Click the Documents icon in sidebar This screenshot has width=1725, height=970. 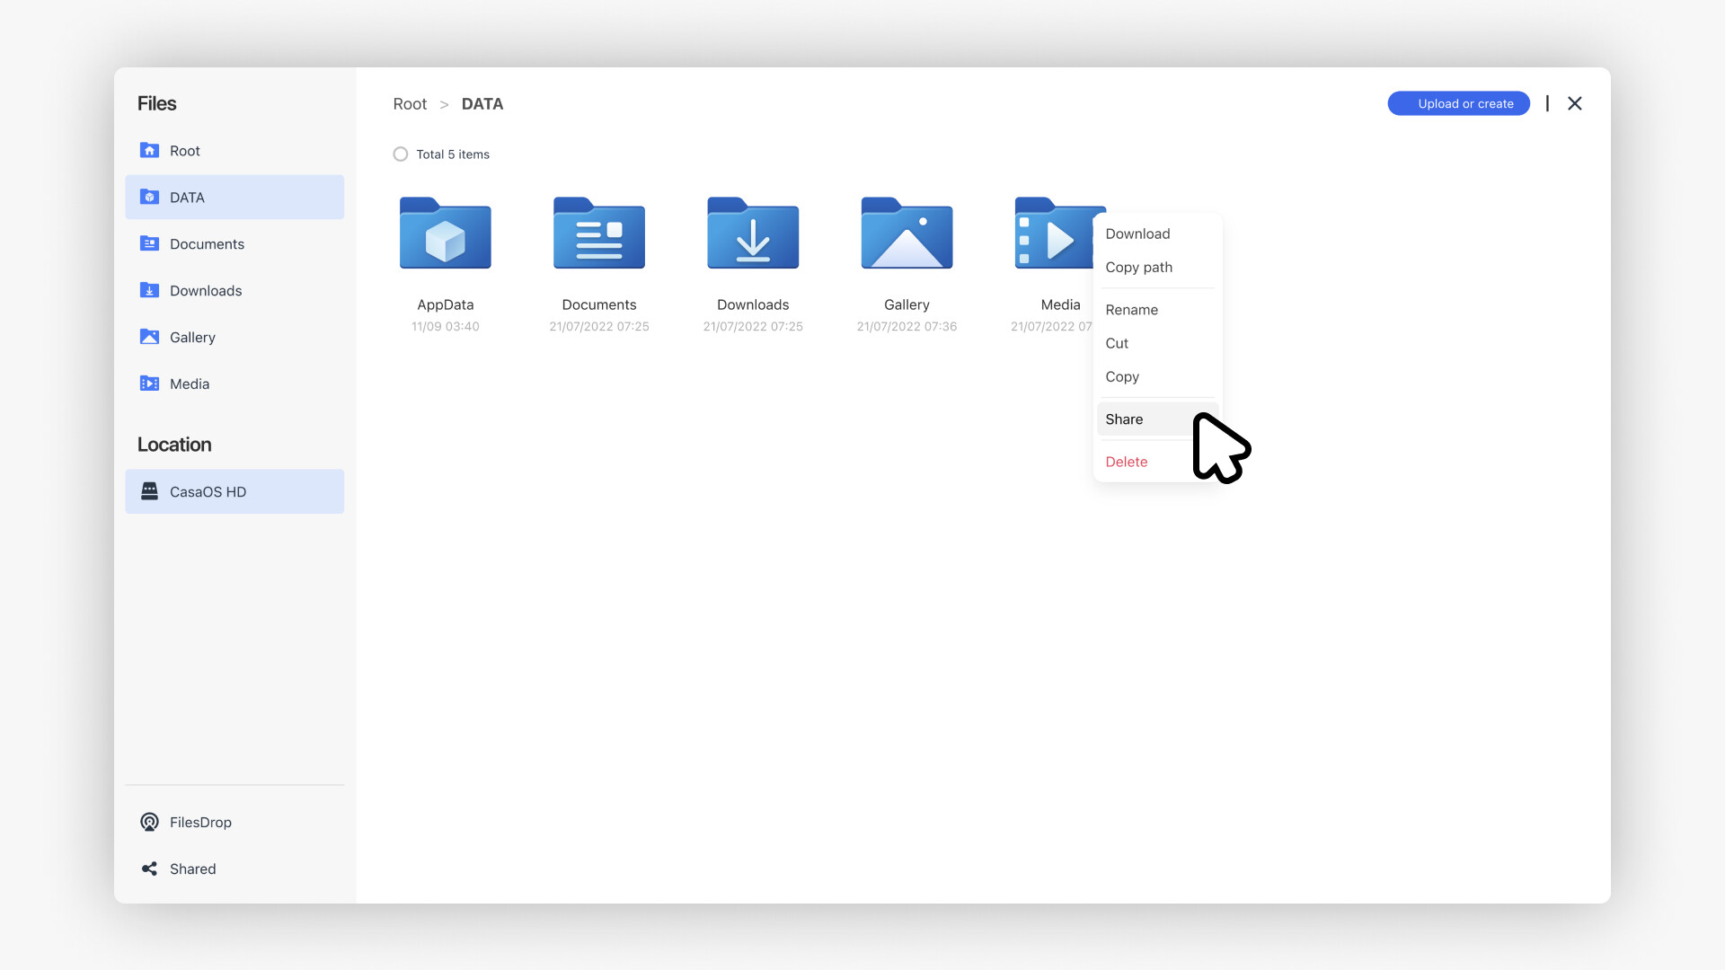(x=149, y=243)
